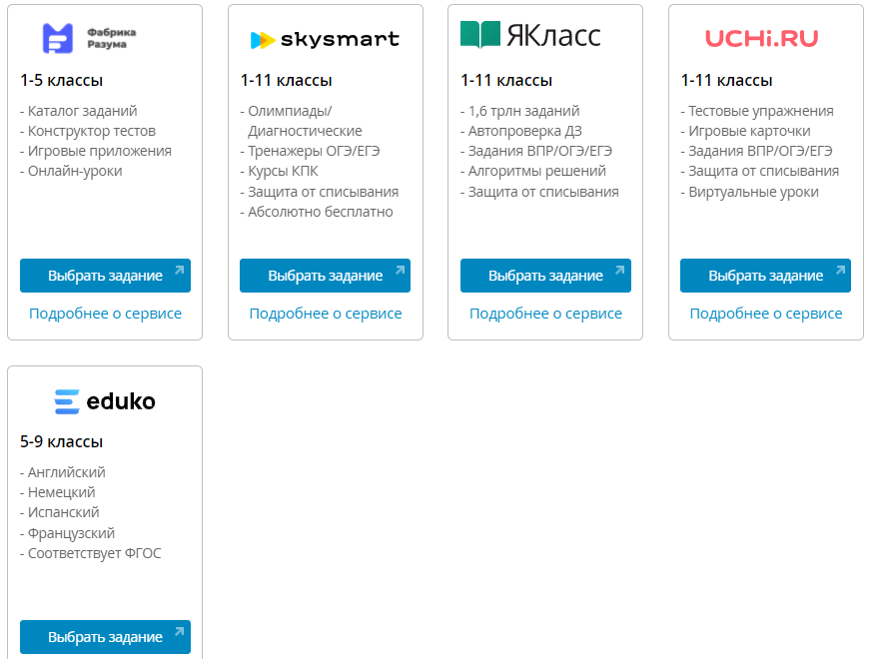The image size is (874, 659).
Task: Select 'Выбрать задание' under ЯКласс
Action: click(x=545, y=276)
